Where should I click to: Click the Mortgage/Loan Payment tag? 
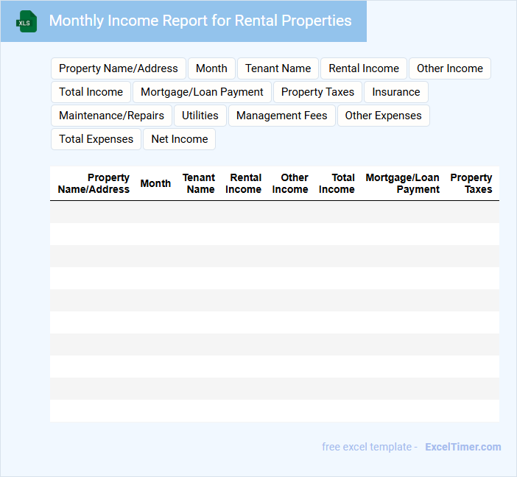pyautogui.click(x=202, y=92)
